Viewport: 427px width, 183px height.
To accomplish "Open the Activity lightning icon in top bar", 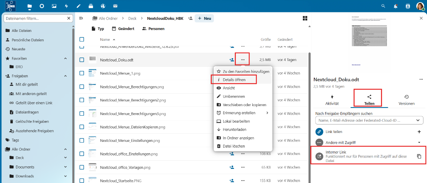I will [66, 6].
